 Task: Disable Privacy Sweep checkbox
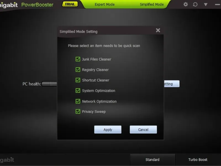click(x=78, y=111)
